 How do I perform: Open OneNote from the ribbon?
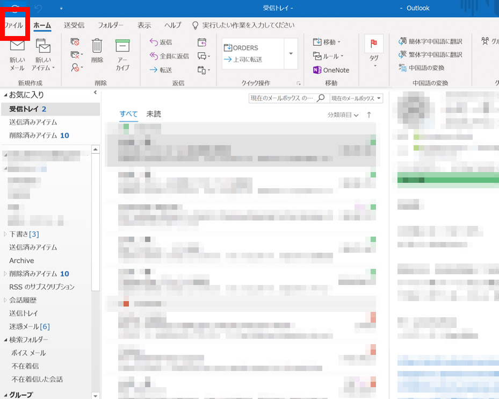[331, 70]
